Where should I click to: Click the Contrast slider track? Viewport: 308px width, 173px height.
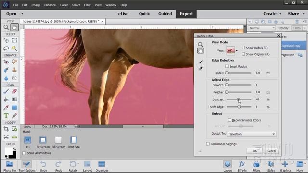[239, 99]
